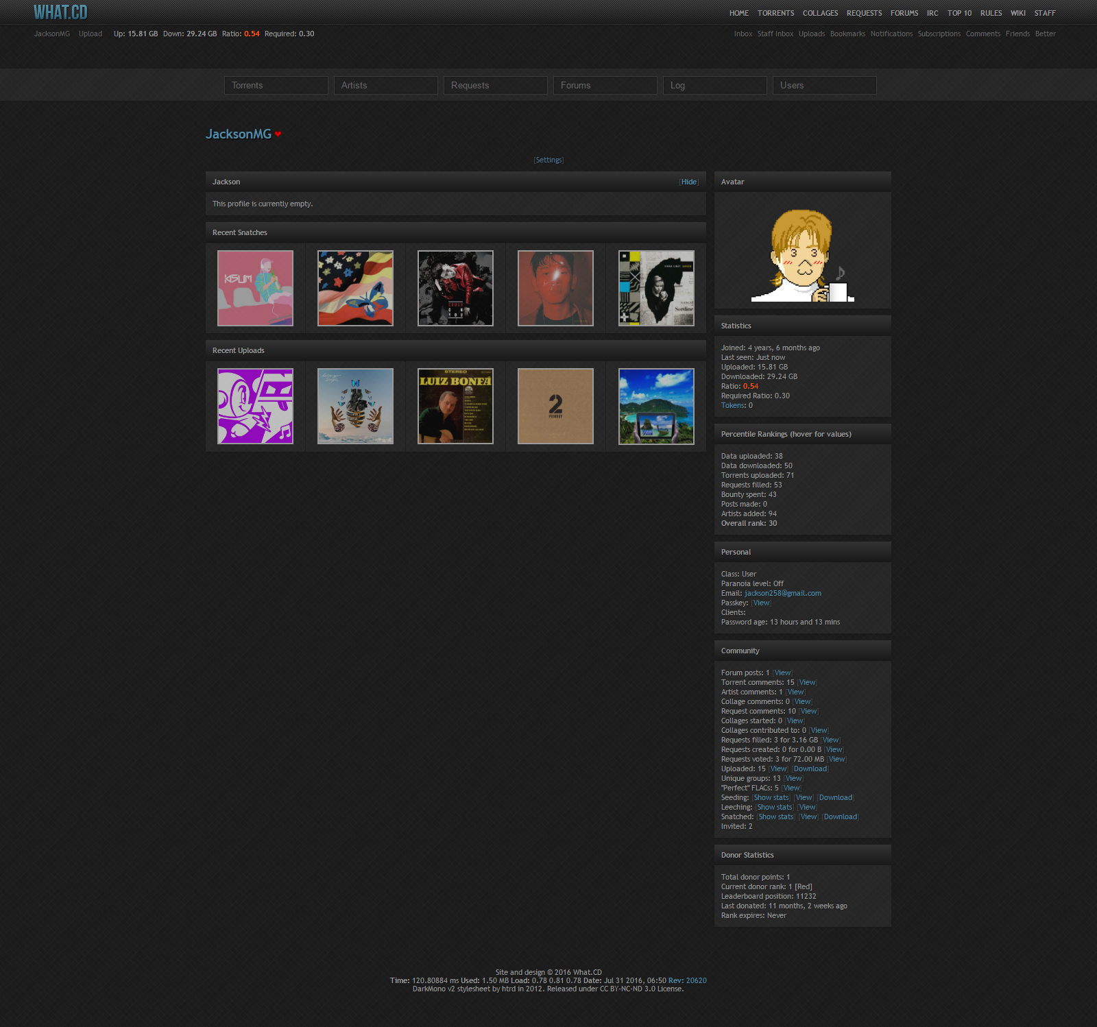Focus the Forums search field
1097x1027 pixels.
click(605, 85)
